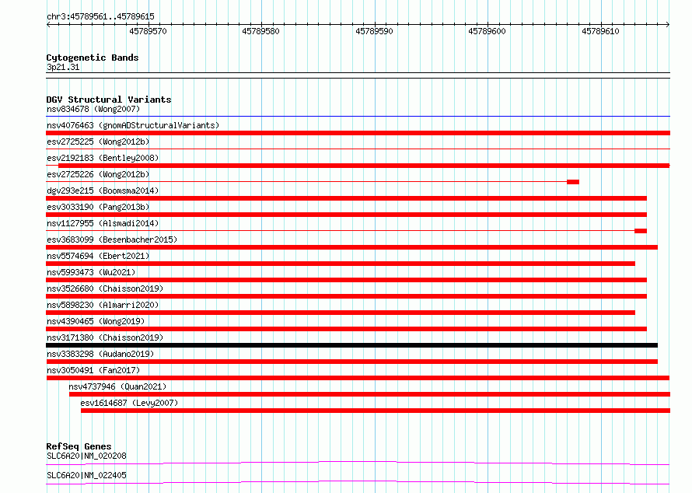Open gene SLC6A20|NM_022405
692x493 pixels.
pyautogui.click(x=86, y=476)
